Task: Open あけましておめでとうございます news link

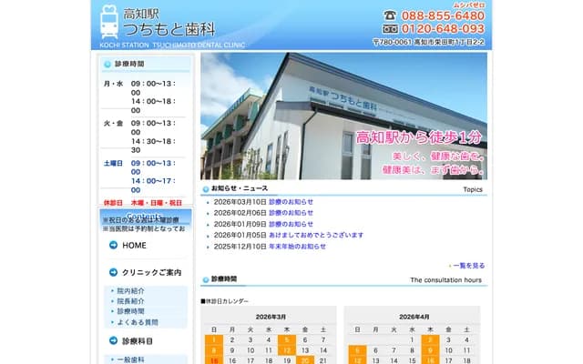Action: pyautogui.click(x=316, y=235)
